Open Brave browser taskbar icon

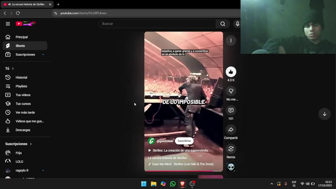(x=182, y=184)
